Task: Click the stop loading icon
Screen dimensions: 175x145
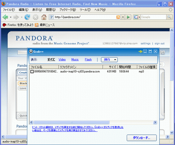Action: click(35, 17)
